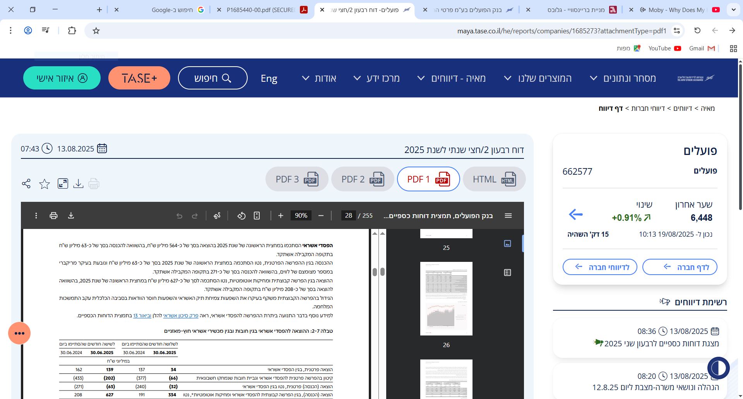Open TASE+ from the header
This screenshot has height=399, width=743.
(139, 78)
